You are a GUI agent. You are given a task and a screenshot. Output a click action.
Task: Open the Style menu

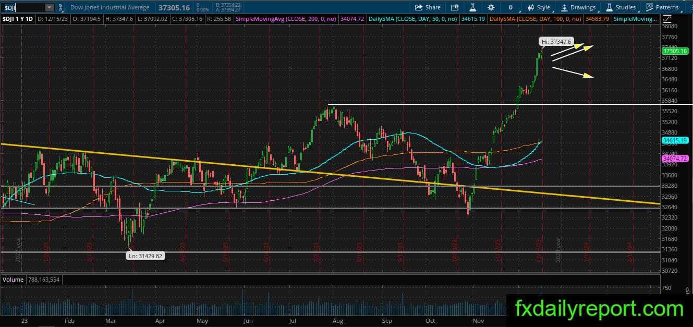pyautogui.click(x=539, y=7)
